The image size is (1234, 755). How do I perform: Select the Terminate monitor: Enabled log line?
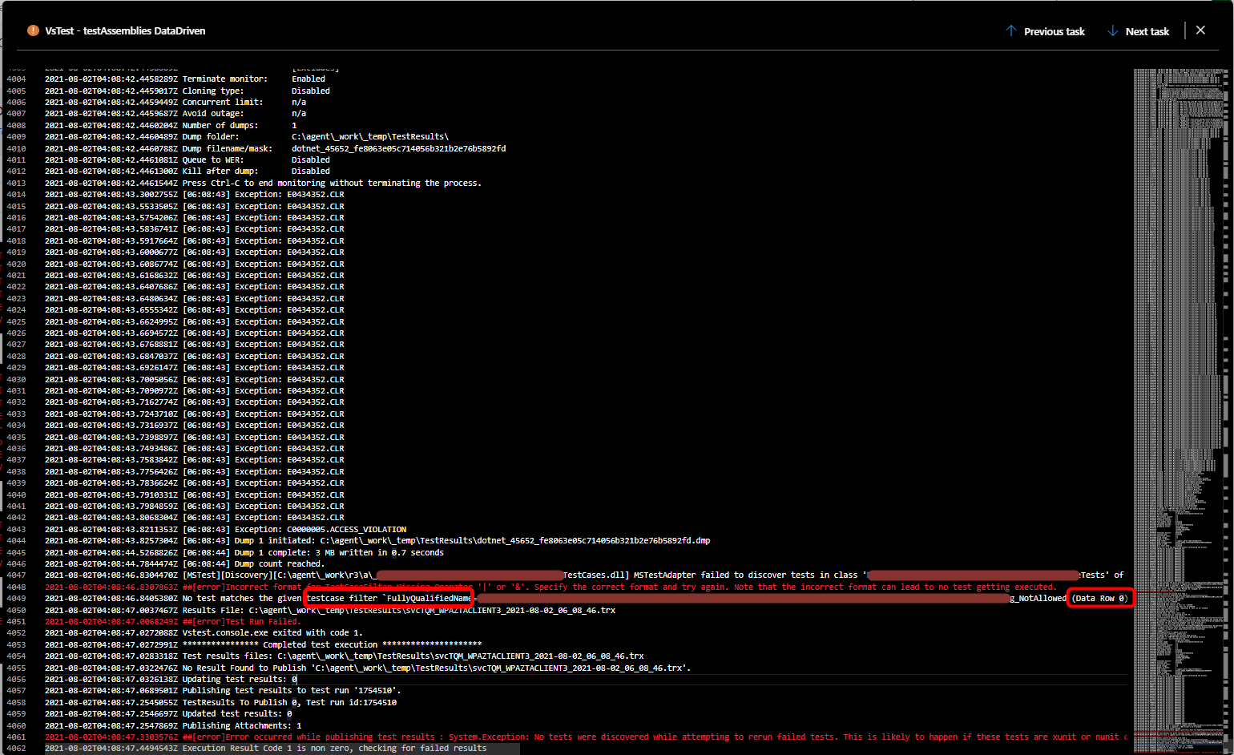[x=185, y=79]
